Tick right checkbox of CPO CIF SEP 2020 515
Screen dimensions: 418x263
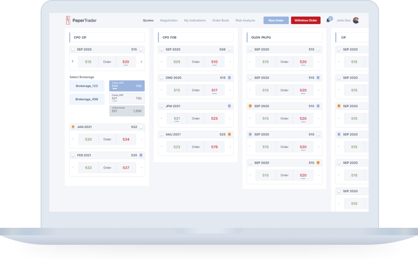coord(141,49)
